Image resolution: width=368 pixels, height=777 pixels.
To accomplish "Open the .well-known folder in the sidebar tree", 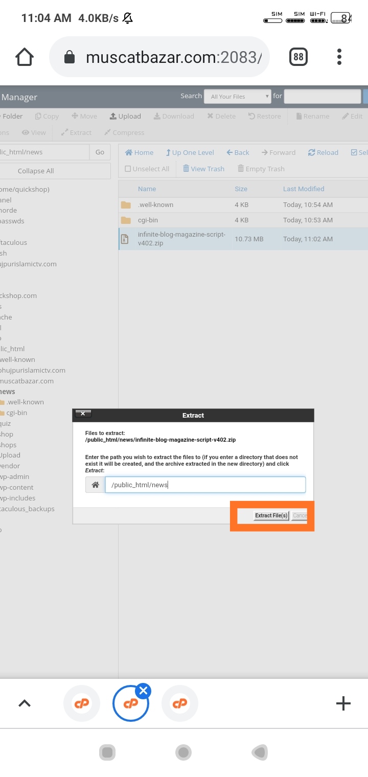I will (25, 402).
